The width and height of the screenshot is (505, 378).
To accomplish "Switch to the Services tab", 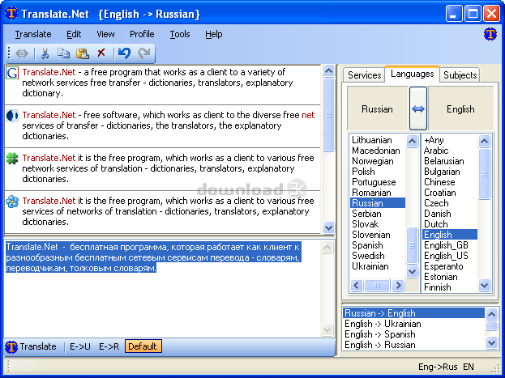I will pos(364,75).
